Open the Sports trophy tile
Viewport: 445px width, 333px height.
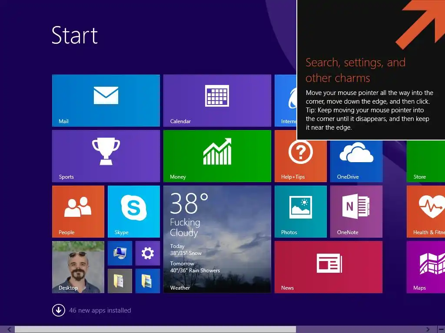point(106,156)
